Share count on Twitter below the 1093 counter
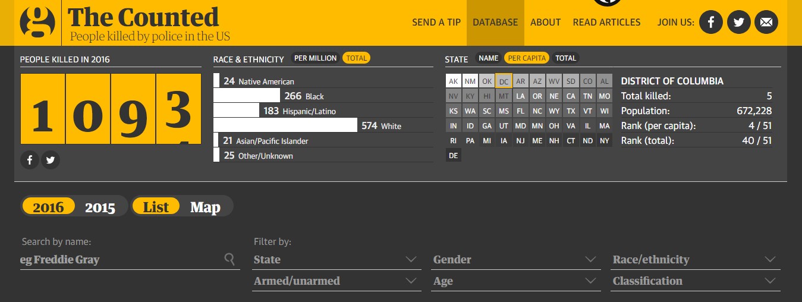Screen dimensions: 802x302 [x=51, y=160]
